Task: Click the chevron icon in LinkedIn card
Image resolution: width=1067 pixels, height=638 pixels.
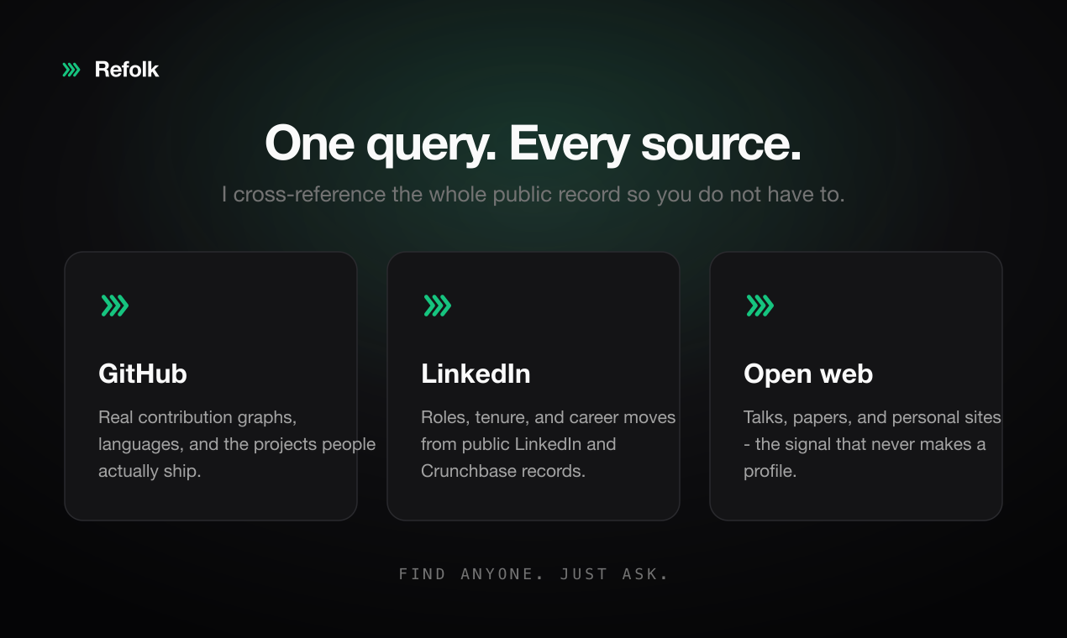Action: click(x=438, y=306)
